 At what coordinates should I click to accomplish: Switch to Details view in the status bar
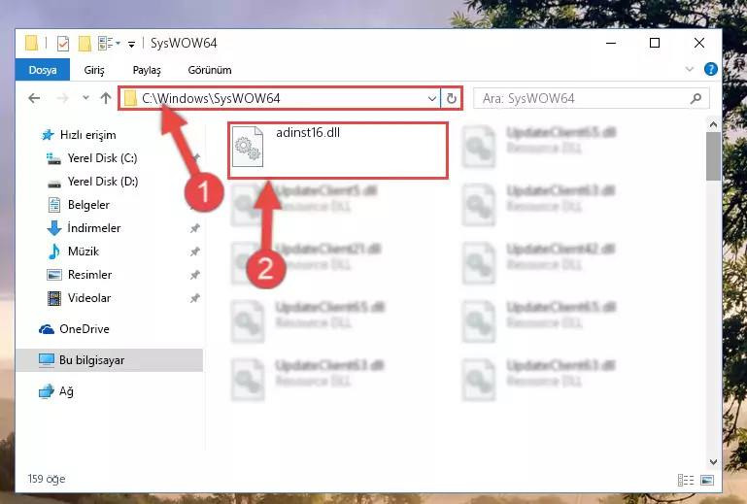tap(686, 480)
